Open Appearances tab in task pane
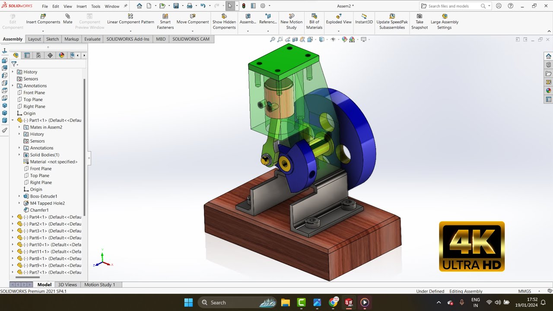Screen dimensions: 553x311 point(548,91)
